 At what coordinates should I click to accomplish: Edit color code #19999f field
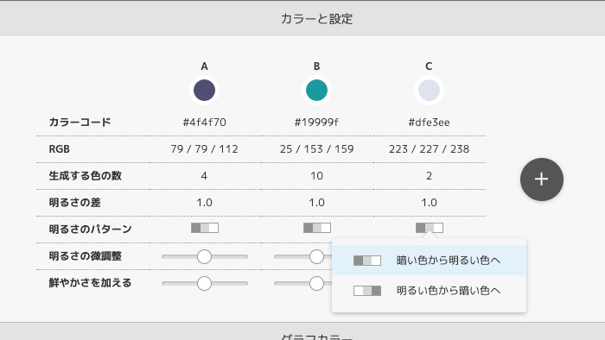click(x=316, y=123)
